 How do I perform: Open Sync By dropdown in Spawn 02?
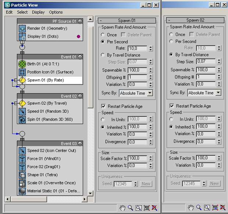[x=218, y=93]
